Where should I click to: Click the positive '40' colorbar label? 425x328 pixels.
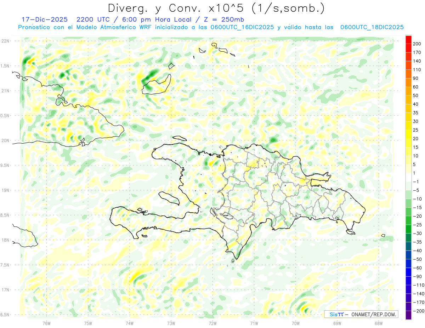[416, 104]
